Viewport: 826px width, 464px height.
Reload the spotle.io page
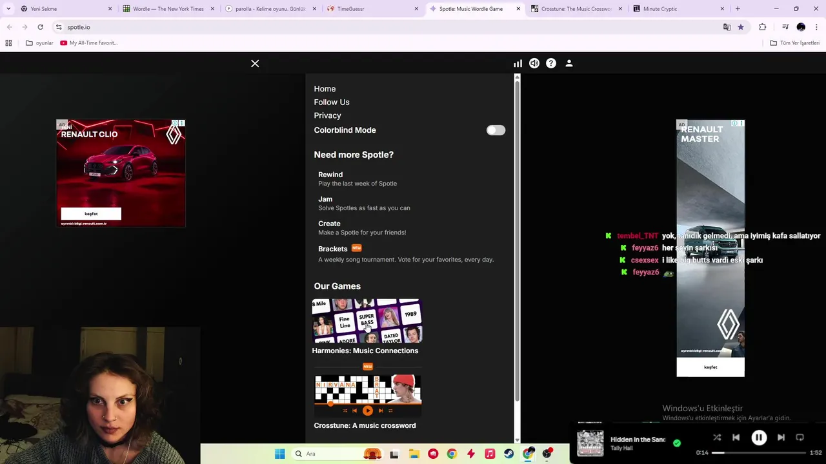40,27
